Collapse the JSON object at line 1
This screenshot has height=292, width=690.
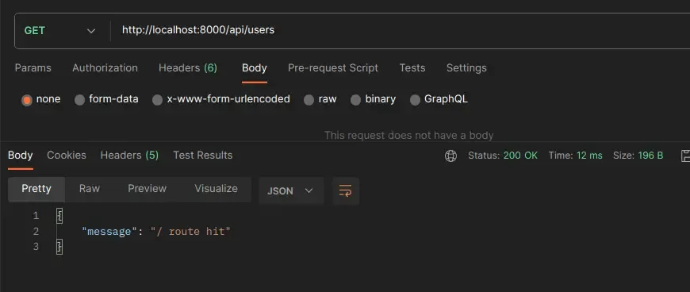(x=59, y=216)
